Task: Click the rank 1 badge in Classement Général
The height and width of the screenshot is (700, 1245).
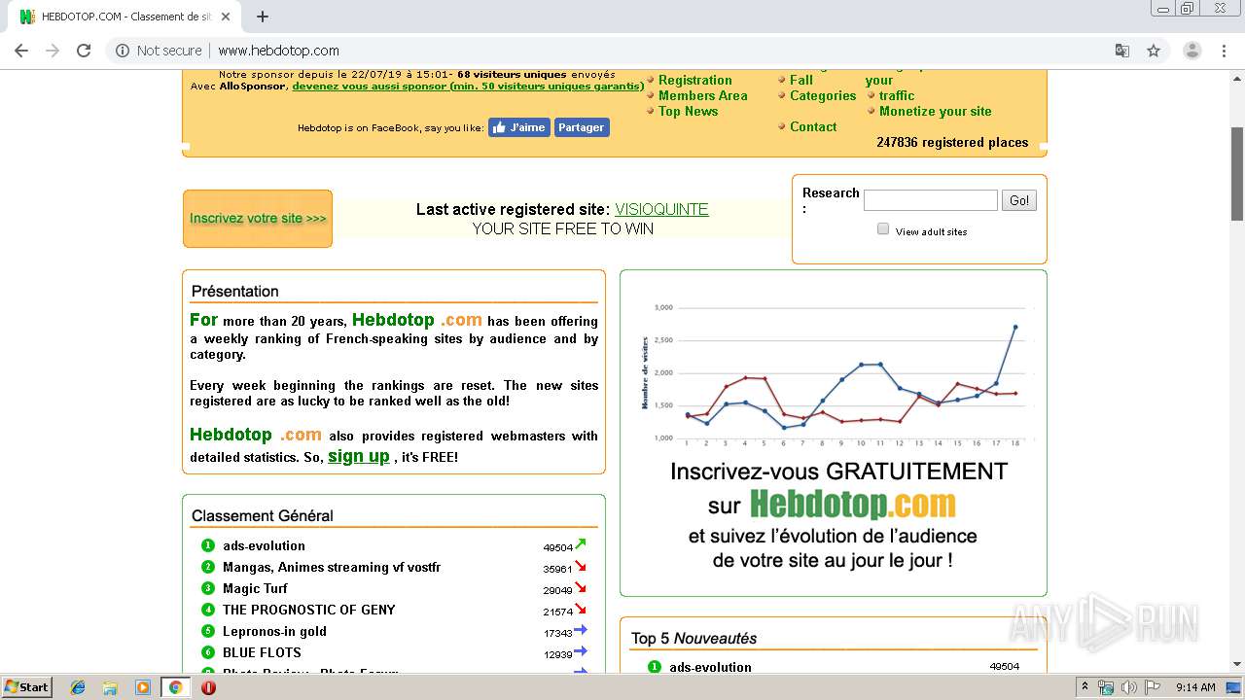Action: click(207, 545)
